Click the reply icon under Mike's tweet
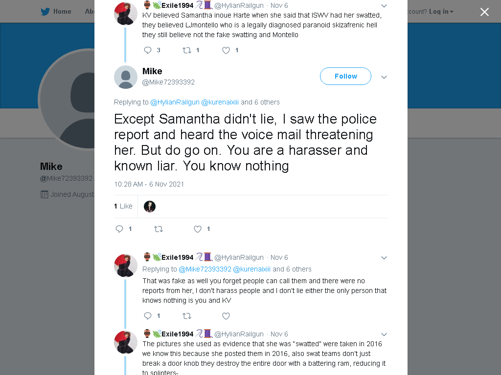 pos(119,229)
